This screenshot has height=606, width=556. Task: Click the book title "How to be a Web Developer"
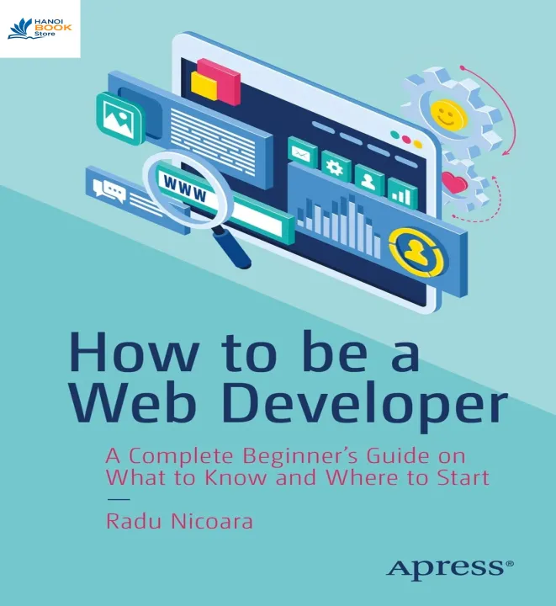[288, 383]
